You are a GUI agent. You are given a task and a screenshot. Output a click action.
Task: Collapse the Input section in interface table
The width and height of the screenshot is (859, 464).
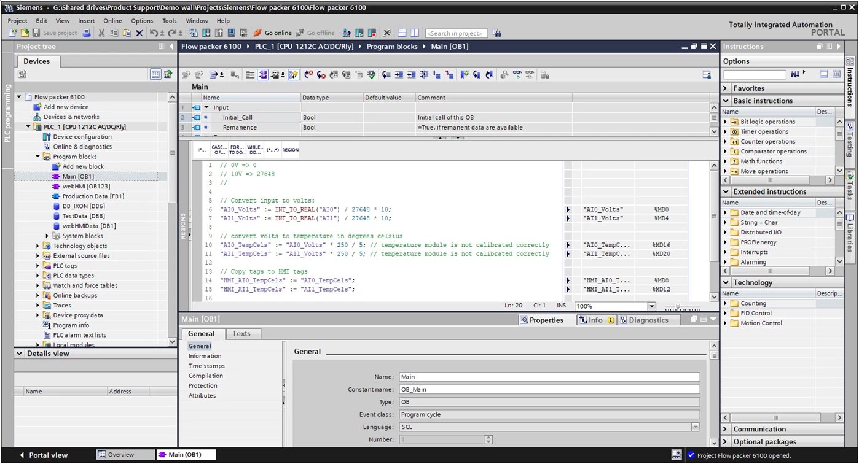tap(206, 107)
